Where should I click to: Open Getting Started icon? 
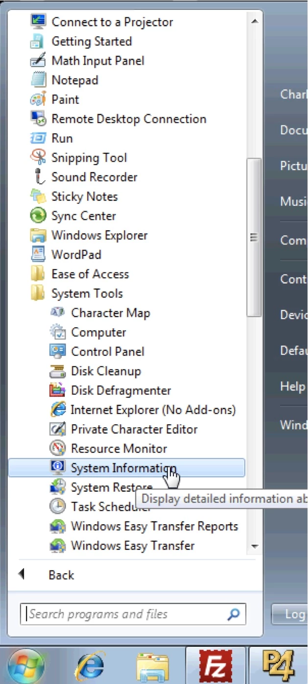pyautogui.click(x=38, y=41)
